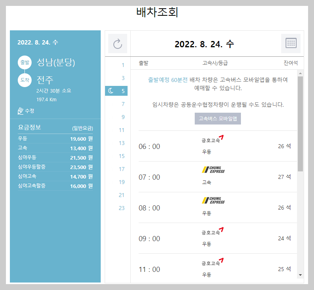314x290 pixels.
Task: Select the 07:00 departure time
Action: tap(149, 177)
